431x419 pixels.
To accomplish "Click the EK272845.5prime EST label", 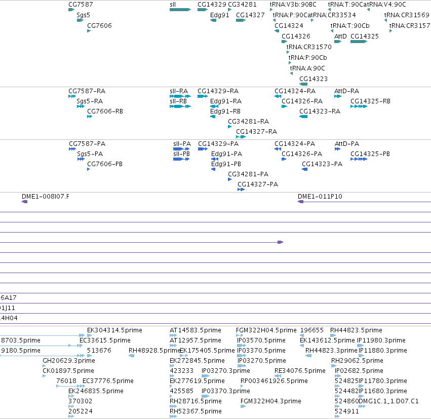I will 197,361.
